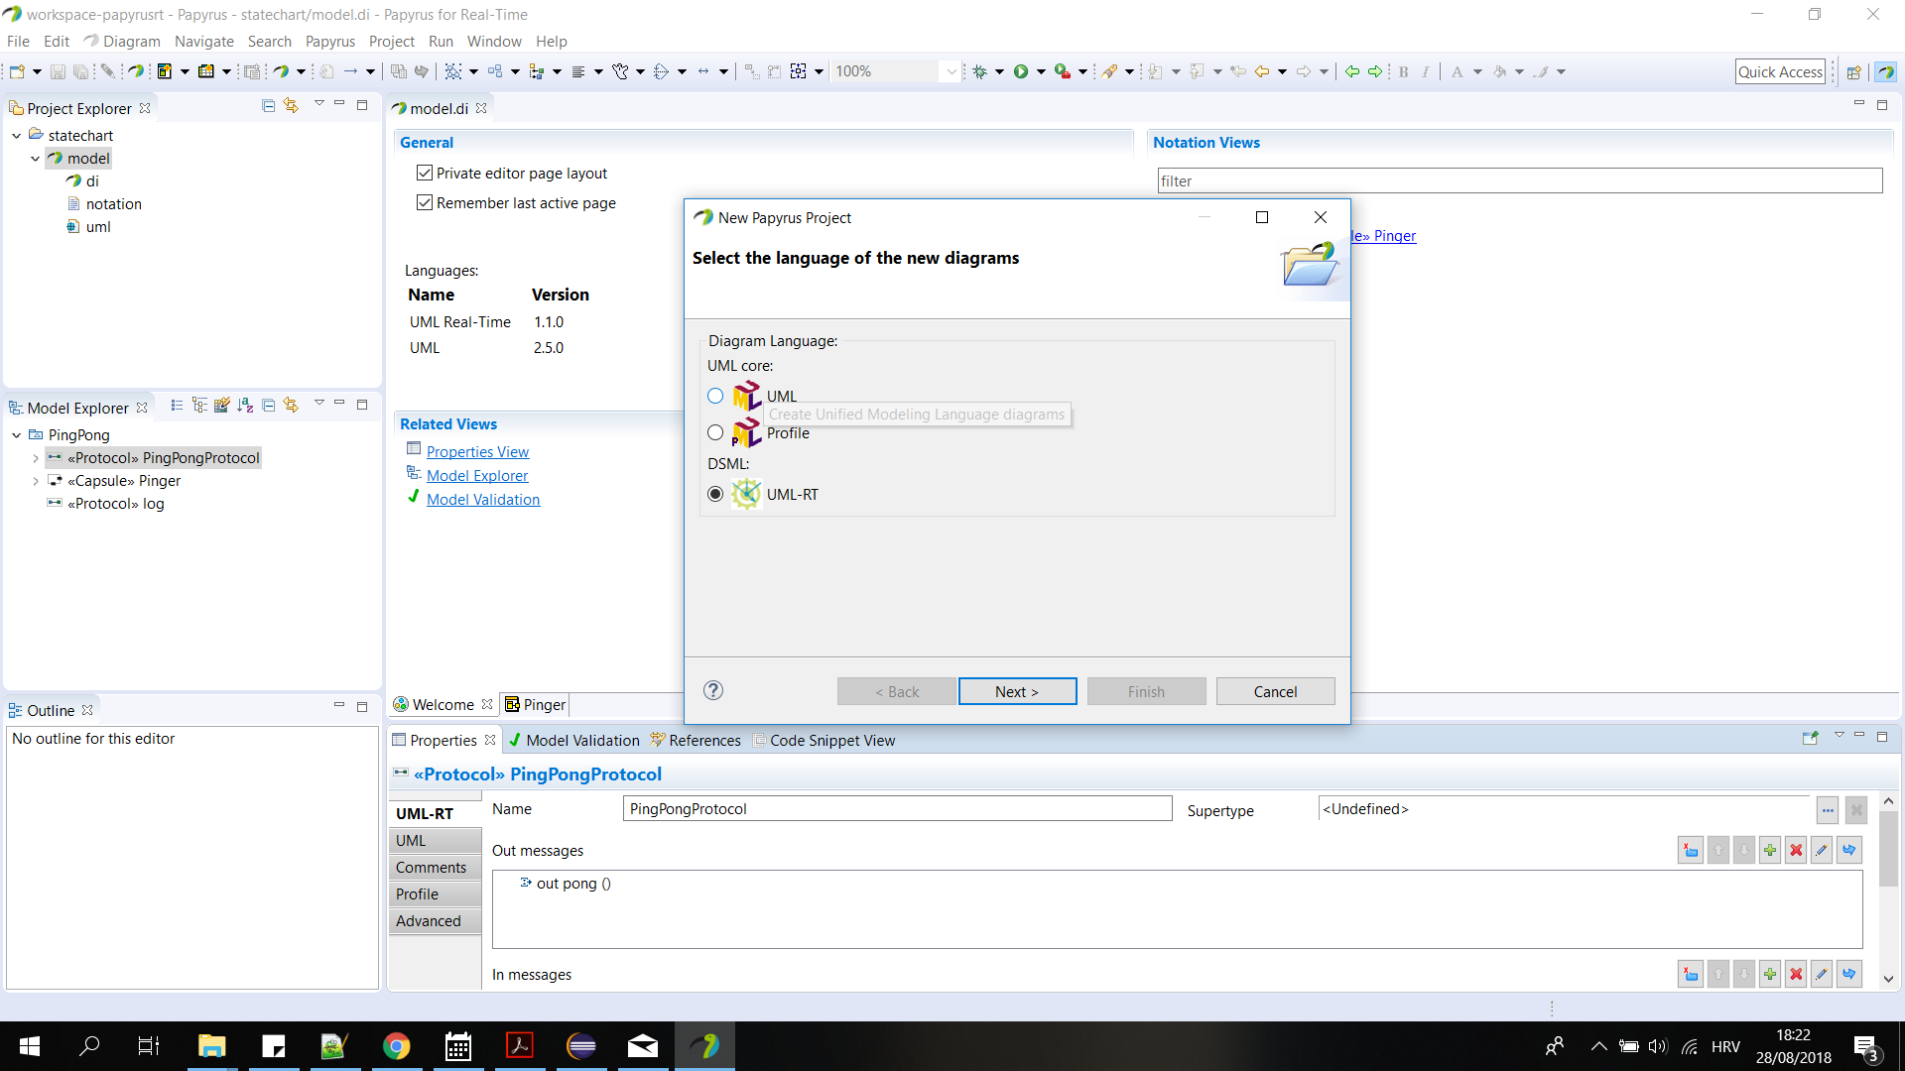Screen dimensions: 1905x1071
Task: Switch to the Model Validation tab
Action: pyautogui.click(x=574, y=740)
